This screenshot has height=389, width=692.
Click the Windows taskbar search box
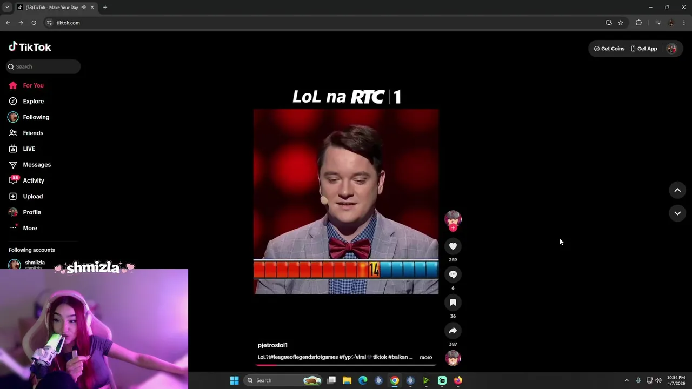(x=283, y=380)
